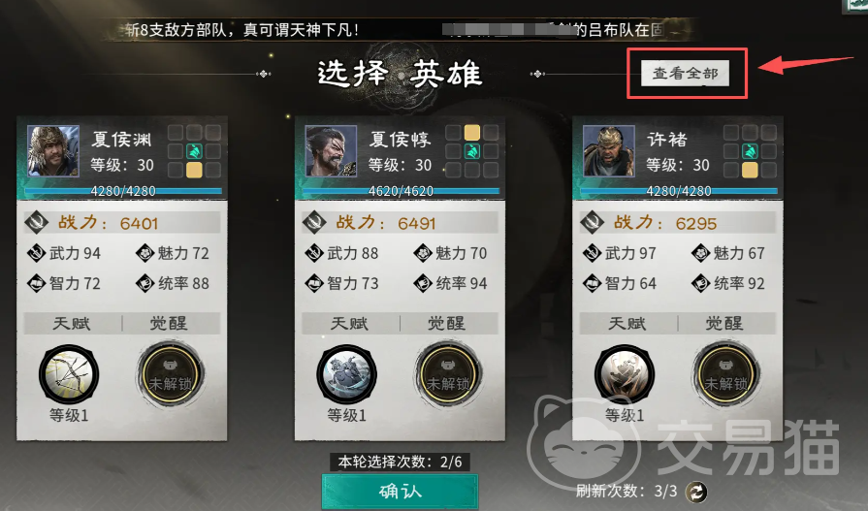This screenshot has height=511, width=868.
Task: Click the 查看全部 button
Action: [686, 73]
